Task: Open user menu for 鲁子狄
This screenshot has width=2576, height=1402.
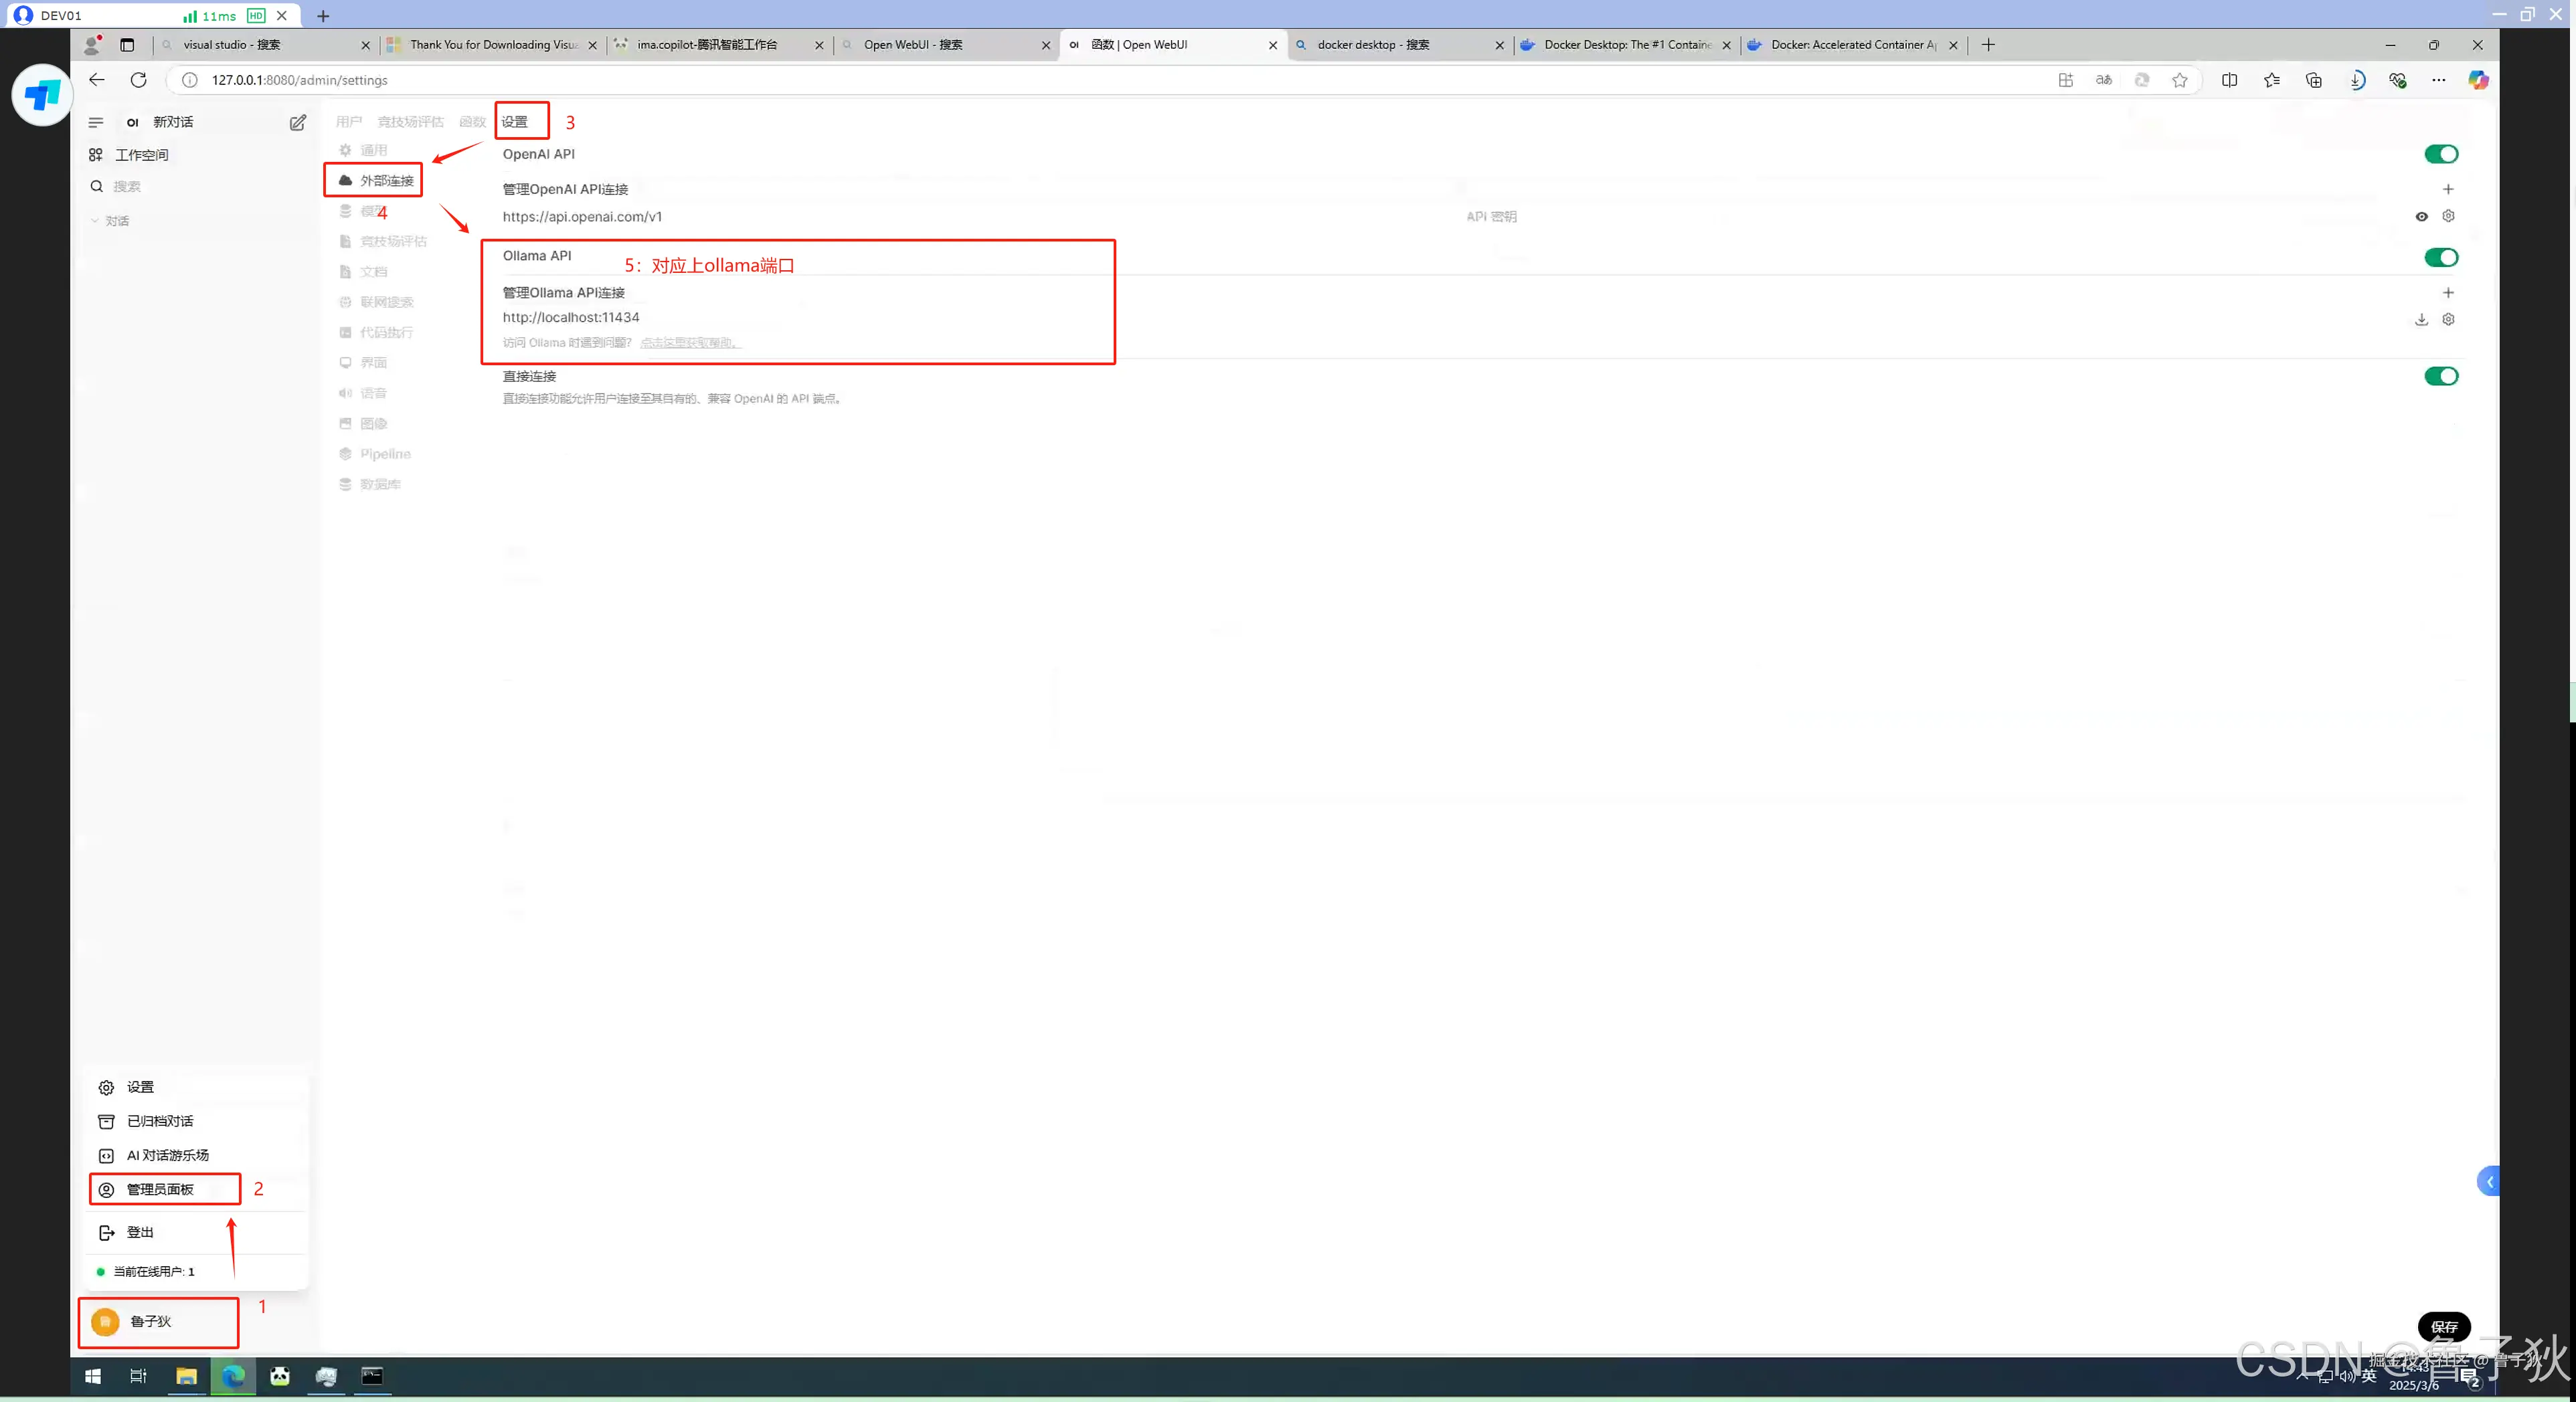Action: pos(150,1321)
